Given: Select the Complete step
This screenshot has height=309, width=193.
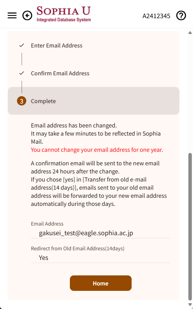Looking at the screenshot, I should click(x=93, y=101).
